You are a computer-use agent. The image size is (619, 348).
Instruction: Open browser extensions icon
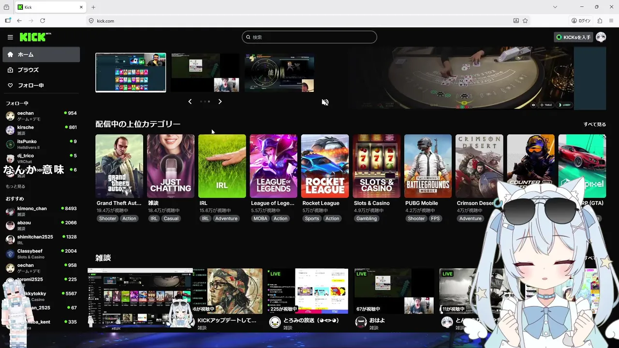[x=600, y=21]
